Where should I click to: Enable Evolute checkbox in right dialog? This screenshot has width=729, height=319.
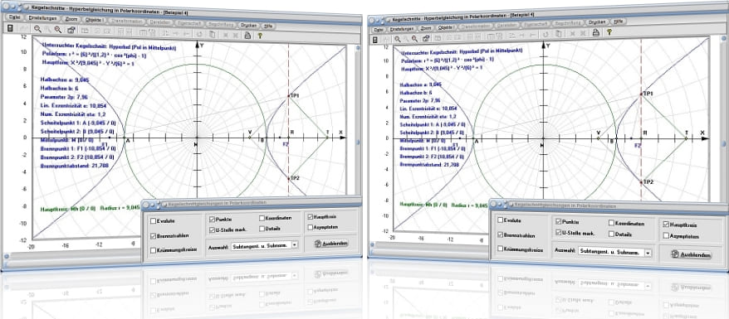(500, 220)
